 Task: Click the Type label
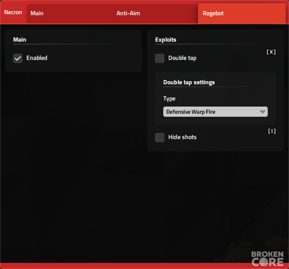point(169,98)
